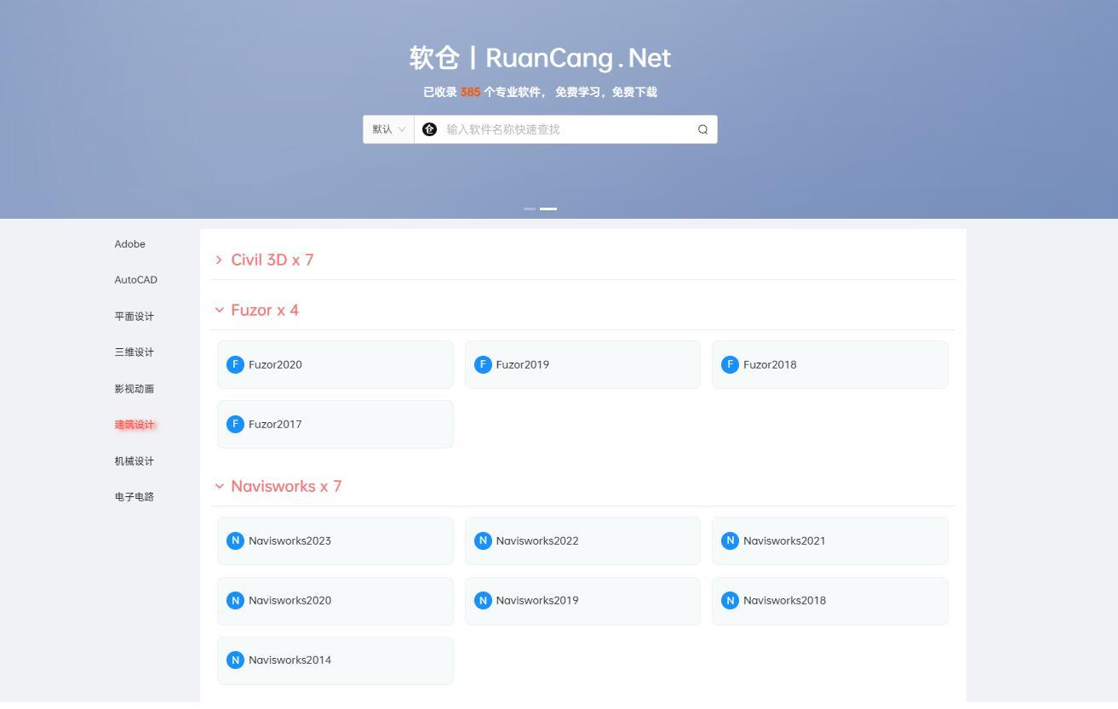
Task: Open the Navisworks2014 link
Action: point(335,660)
